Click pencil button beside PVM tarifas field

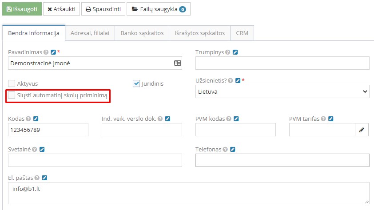pyautogui.click(x=362, y=130)
